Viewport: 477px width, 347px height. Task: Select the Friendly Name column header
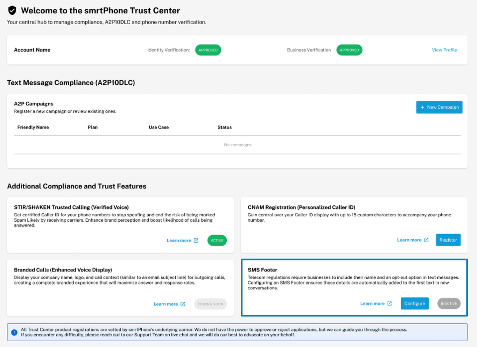33,127
